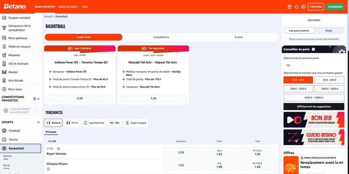This screenshot has height=174, width=349.
Task: Click Affichez-moi les suggestions button
Action: point(314,106)
